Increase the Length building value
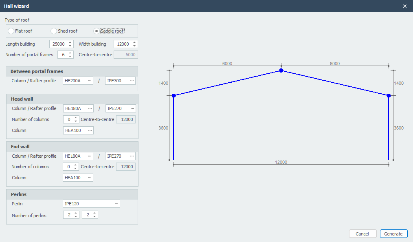The image size is (413, 242). pos(70,42)
